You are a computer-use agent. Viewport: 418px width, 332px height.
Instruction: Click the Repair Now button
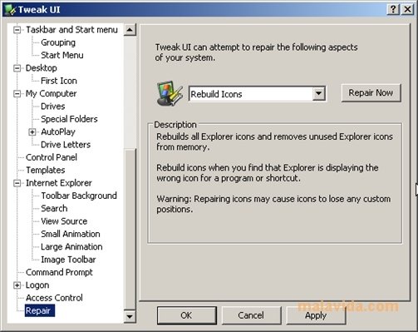[x=371, y=93]
